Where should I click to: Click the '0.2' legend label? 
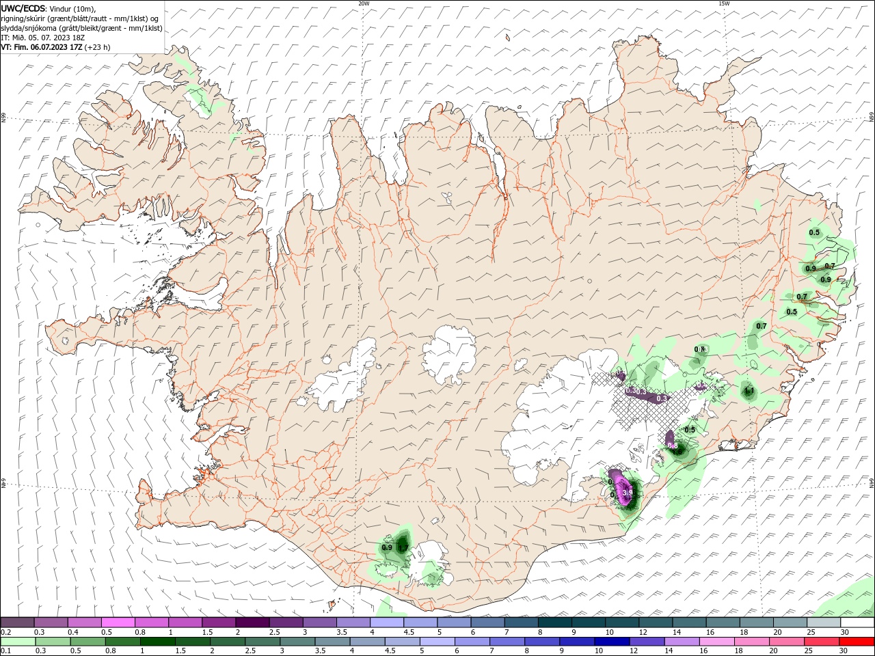[x=5, y=632]
